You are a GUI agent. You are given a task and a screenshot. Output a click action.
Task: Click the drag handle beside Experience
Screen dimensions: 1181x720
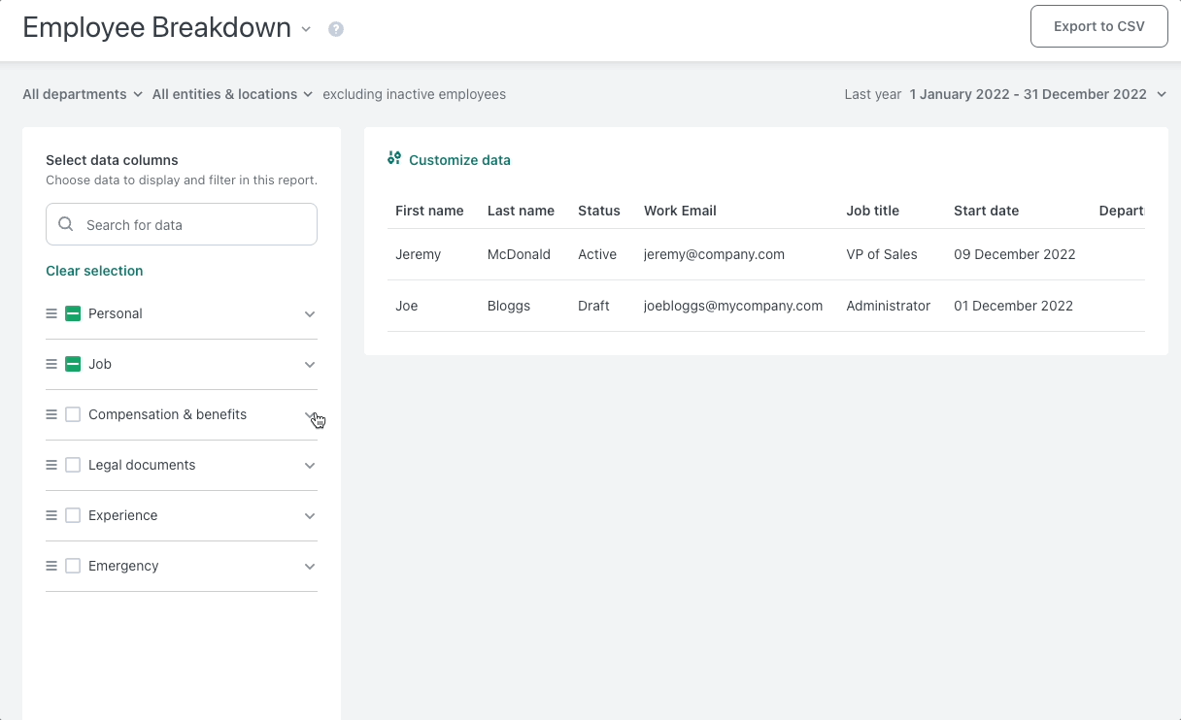coord(51,515)
